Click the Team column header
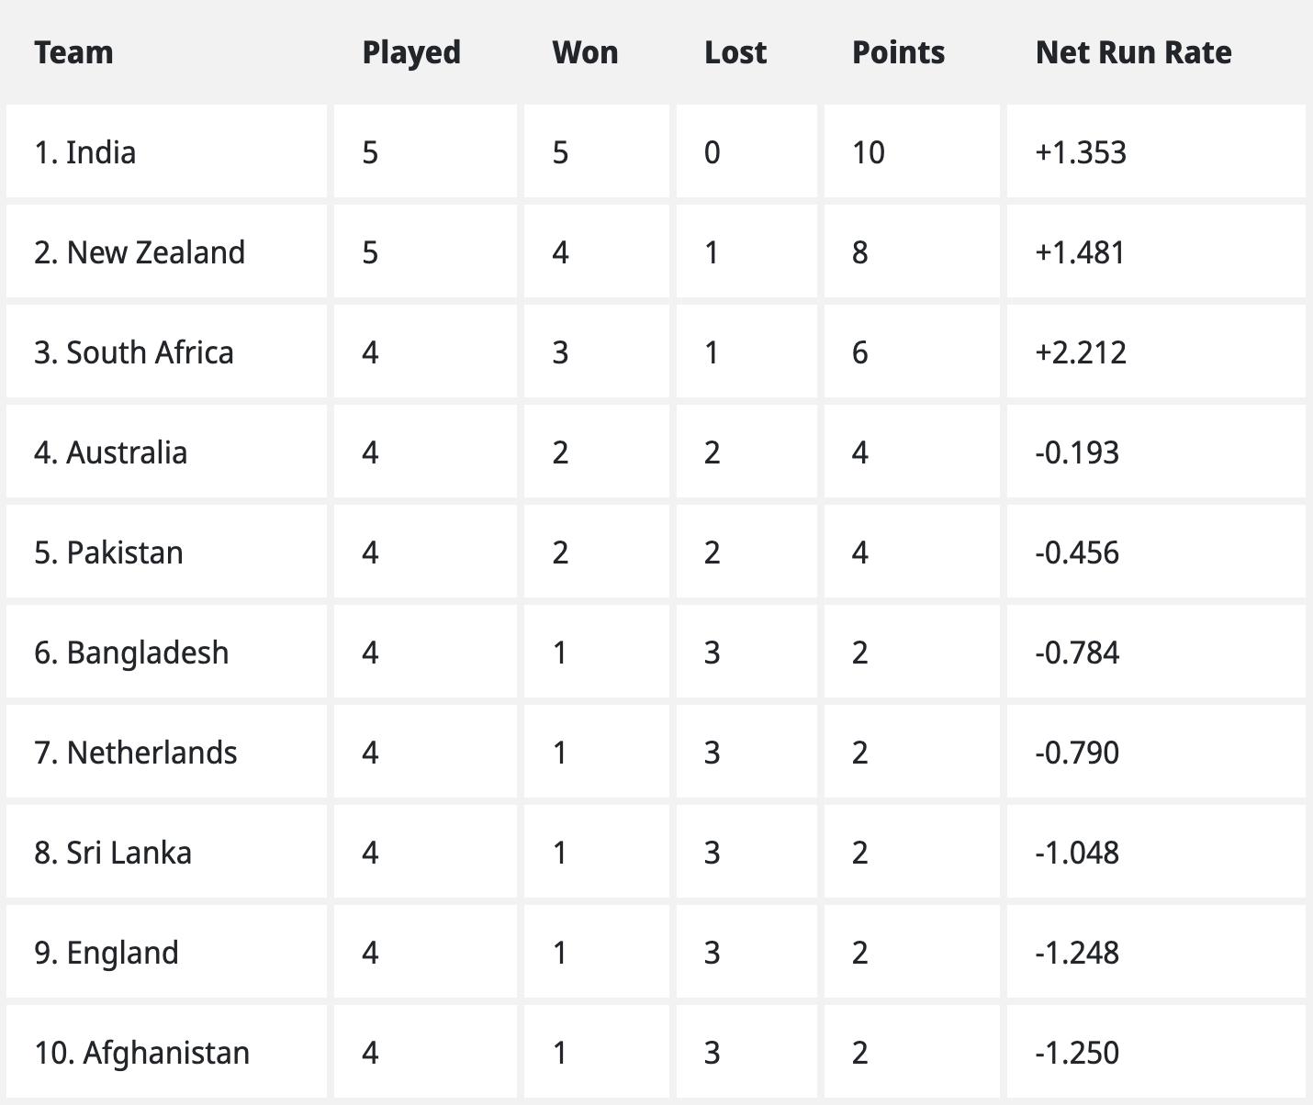This screenshot has width=1313, height=1105. 73,52
